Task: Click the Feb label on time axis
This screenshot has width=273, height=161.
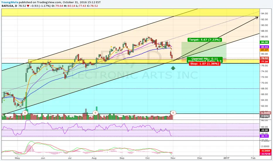Action: pos(253,158)
